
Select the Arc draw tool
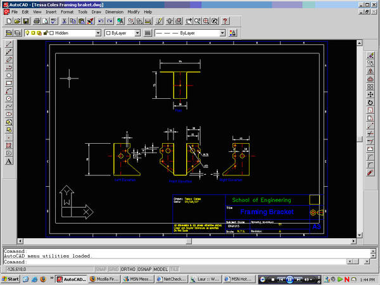click(x=9, y=91)
